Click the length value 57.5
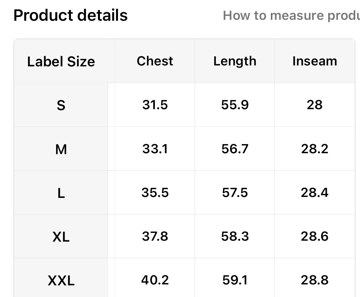Screen dimensions: 360x297 (235, 193)
